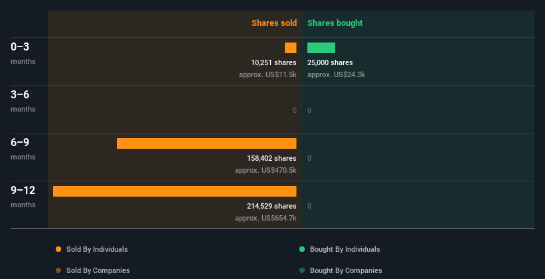Select the 214,529 shares value
The width and height of the screenshot is (545, 279).
(x=272, y=206)
